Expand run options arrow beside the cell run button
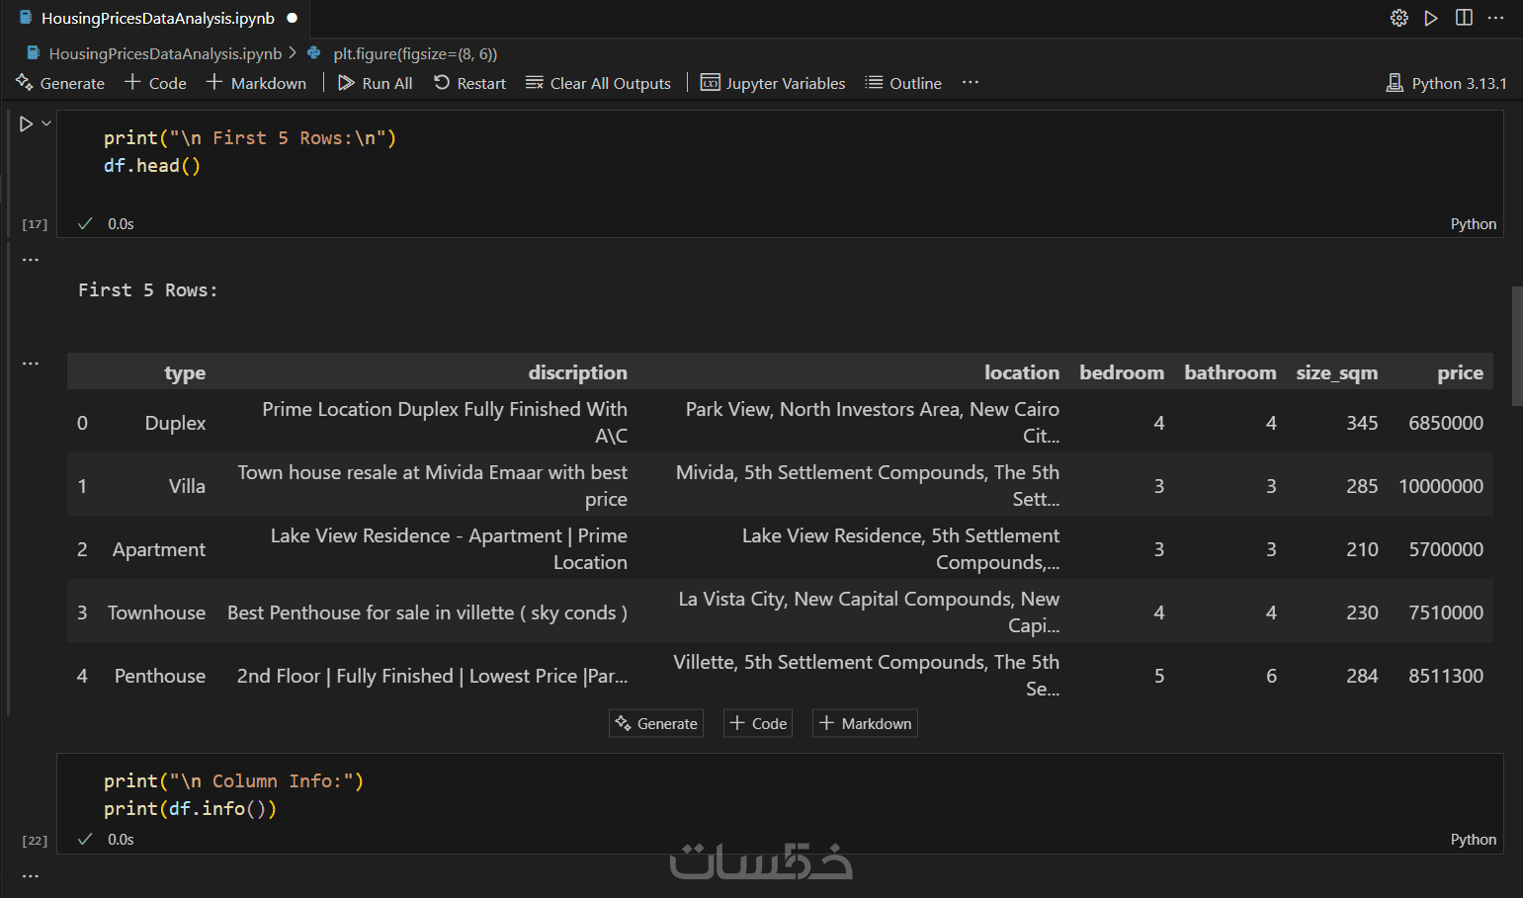Viewport: 1523px width, 898px height. point(46,123)
